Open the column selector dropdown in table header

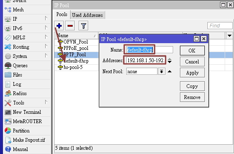[x=229, y=36]
